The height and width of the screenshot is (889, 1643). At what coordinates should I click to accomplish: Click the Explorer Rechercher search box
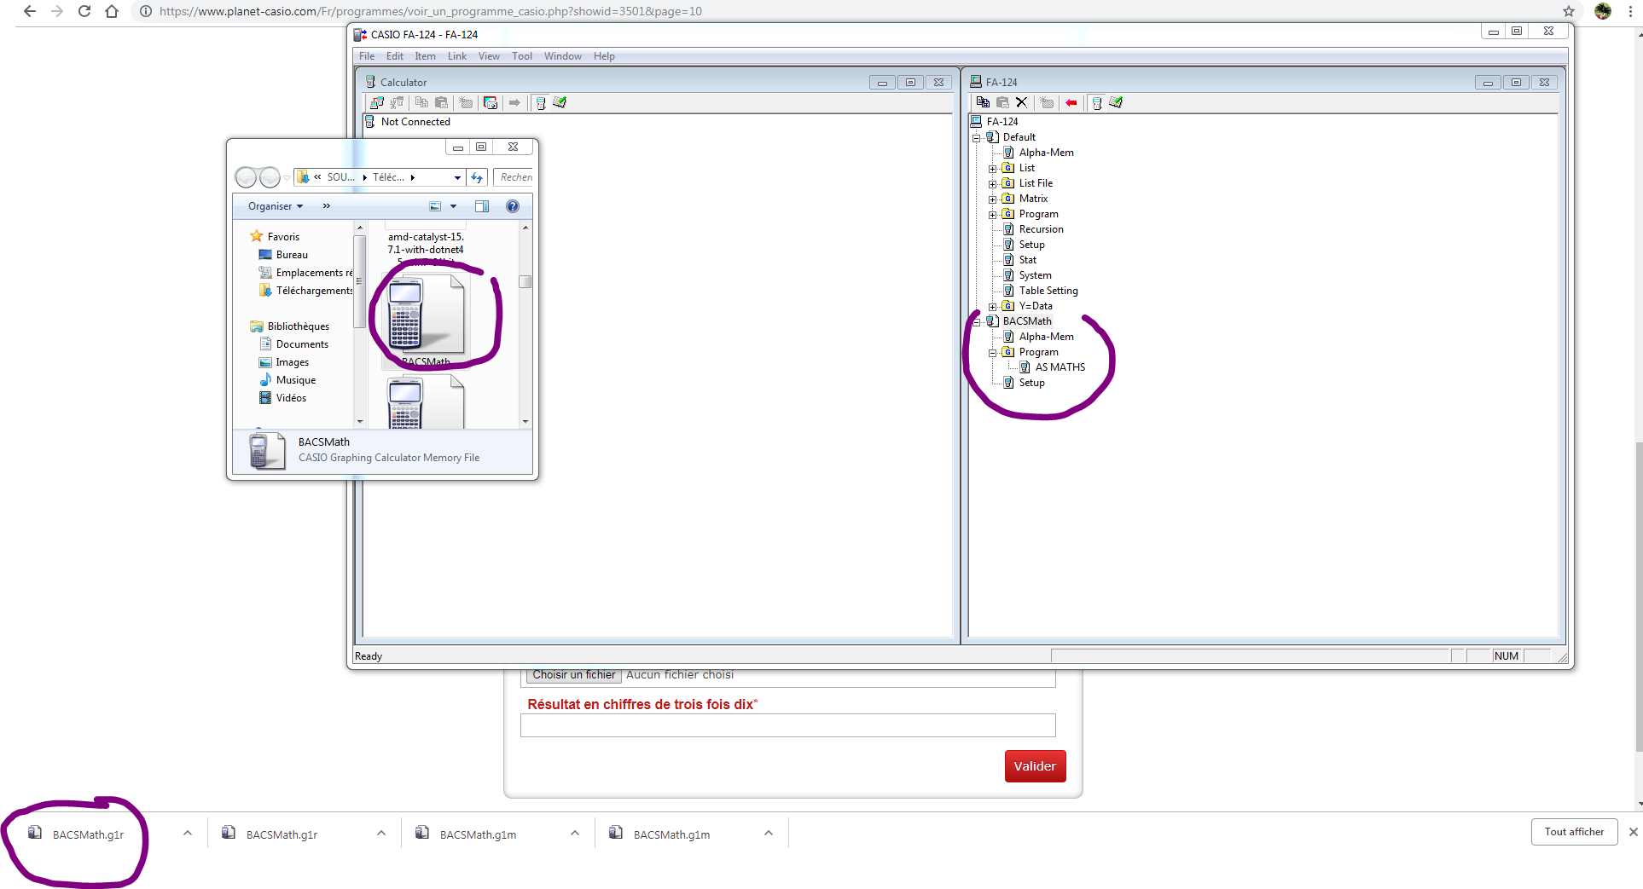[x=515, y=177]
